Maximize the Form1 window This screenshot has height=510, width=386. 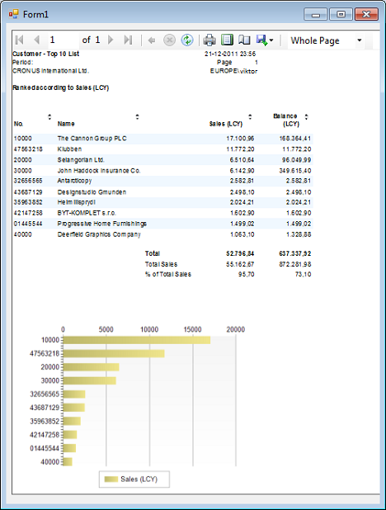pos(341,14)
